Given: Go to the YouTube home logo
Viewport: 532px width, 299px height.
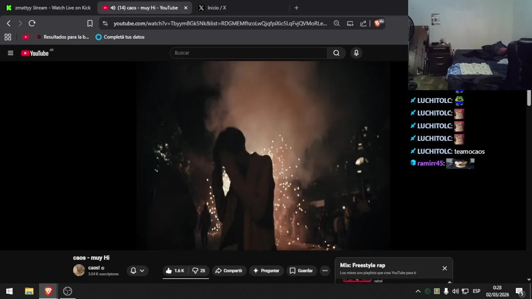Looking at the screenshot, I should [35, 53].
